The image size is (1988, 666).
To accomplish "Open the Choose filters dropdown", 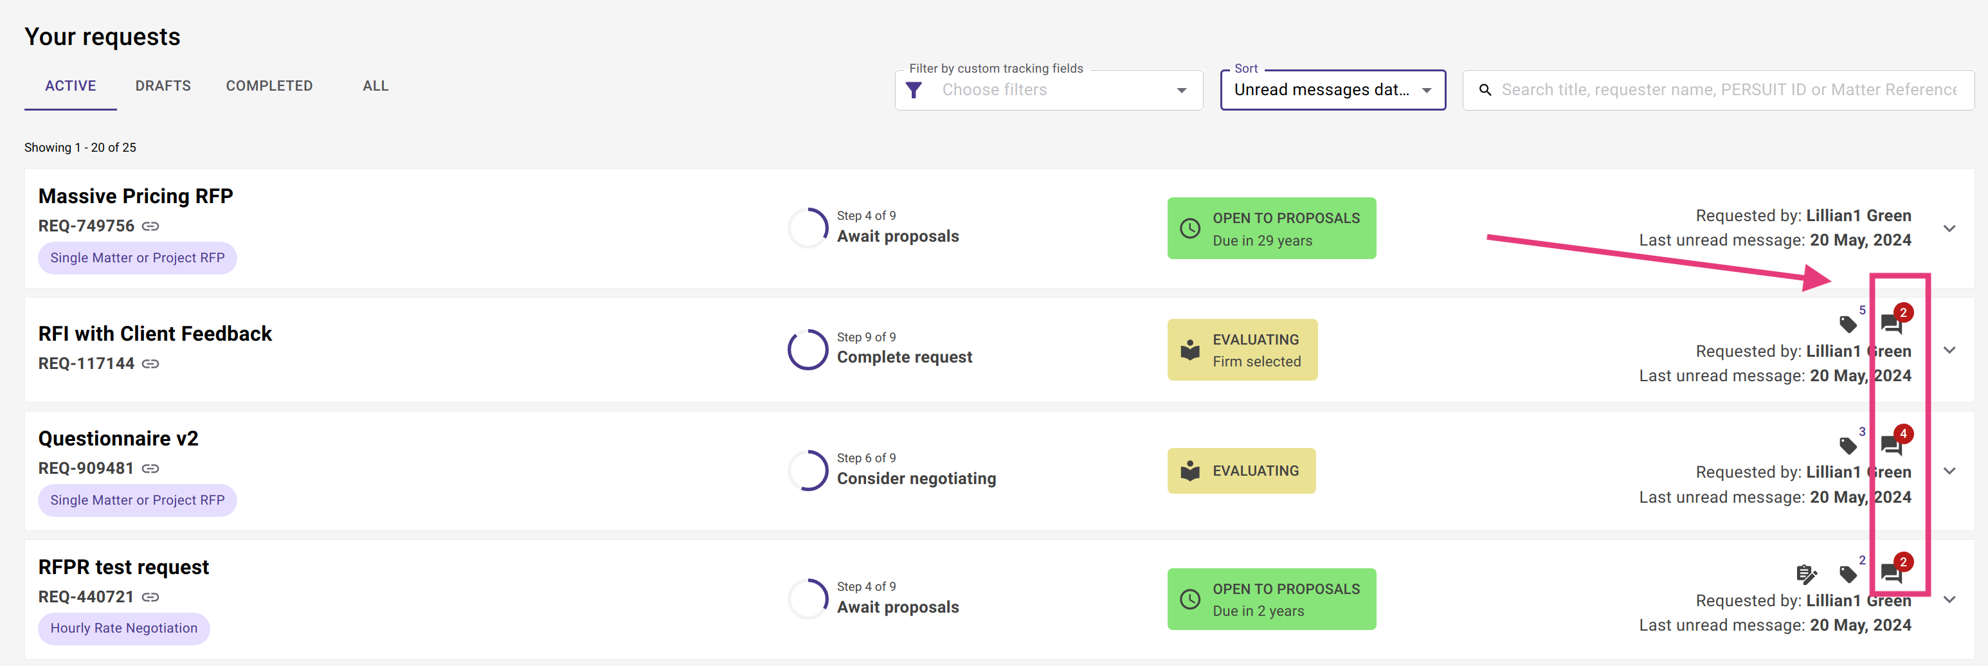I will (x=1049, y=89).
